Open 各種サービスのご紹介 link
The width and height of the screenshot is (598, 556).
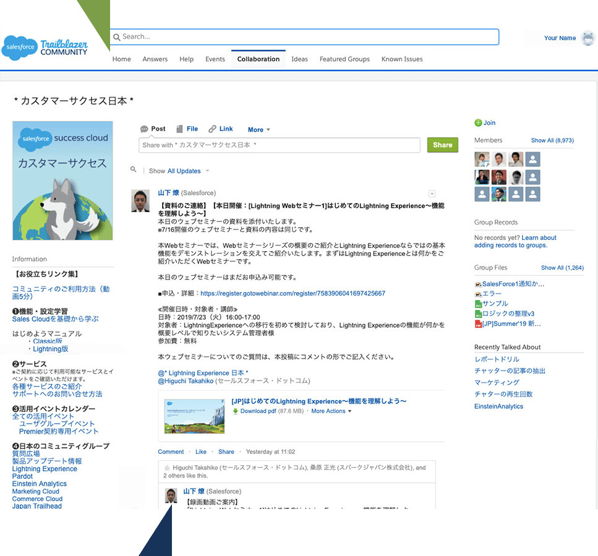tap(47, 387)
